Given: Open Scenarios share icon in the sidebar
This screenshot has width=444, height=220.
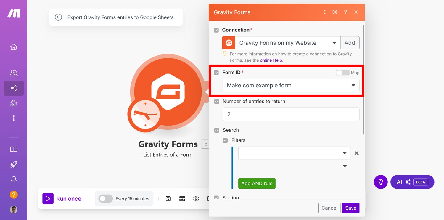Looking at the screenshot, I should point(14,88).
